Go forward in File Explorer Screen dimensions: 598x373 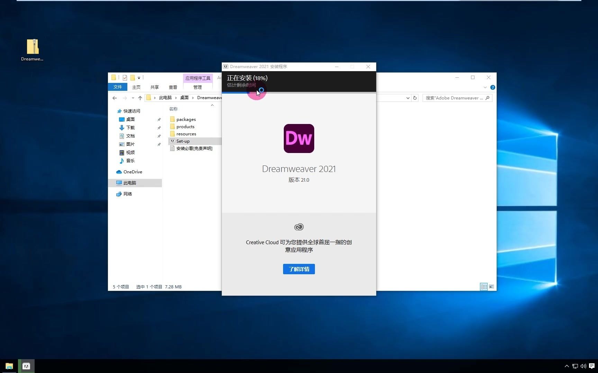[x=125, y=98]
